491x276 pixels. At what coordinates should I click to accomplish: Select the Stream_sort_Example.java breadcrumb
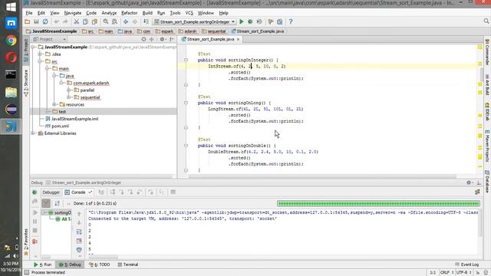(x=258, y=31)
